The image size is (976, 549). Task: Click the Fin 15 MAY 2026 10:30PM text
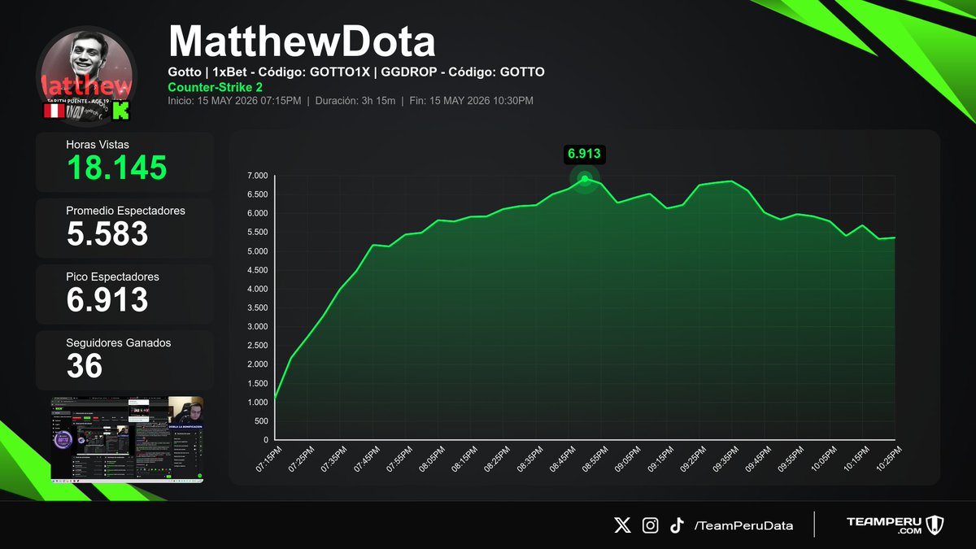pyautogui.click(x=471, y=101)
